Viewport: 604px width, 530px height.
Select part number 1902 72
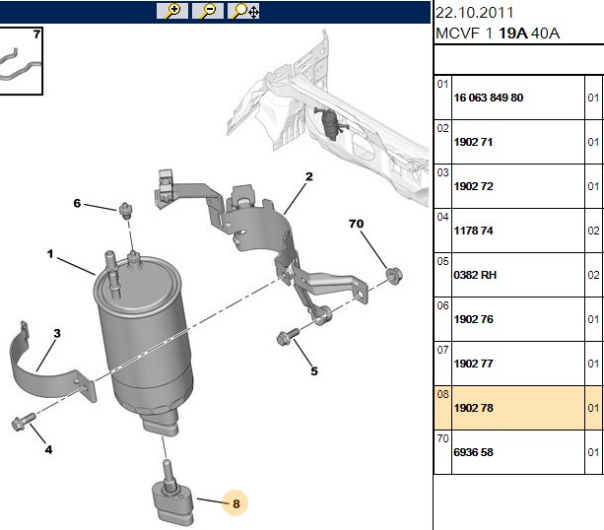click(x=473, y=186)
